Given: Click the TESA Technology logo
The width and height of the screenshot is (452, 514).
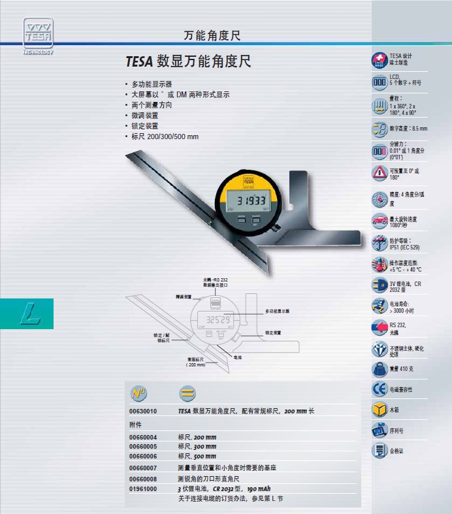Looking at the screenshot, I should tap(38, 37).
